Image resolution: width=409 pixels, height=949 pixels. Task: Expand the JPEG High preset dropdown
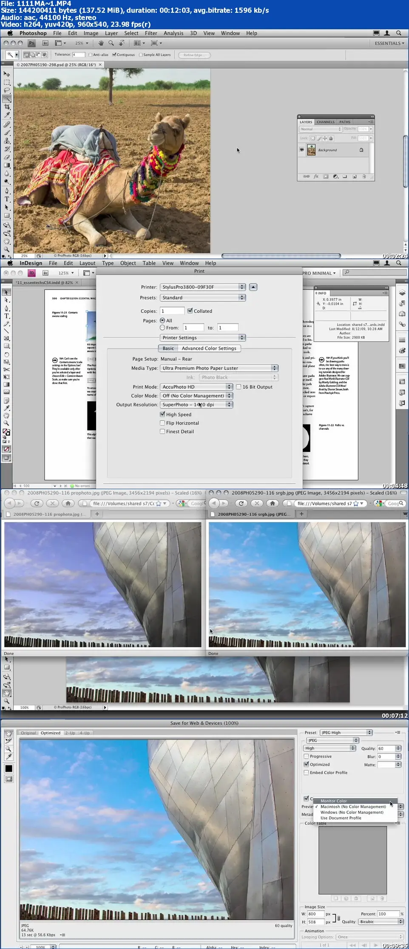pyautogui.click(x=346, y=733)
